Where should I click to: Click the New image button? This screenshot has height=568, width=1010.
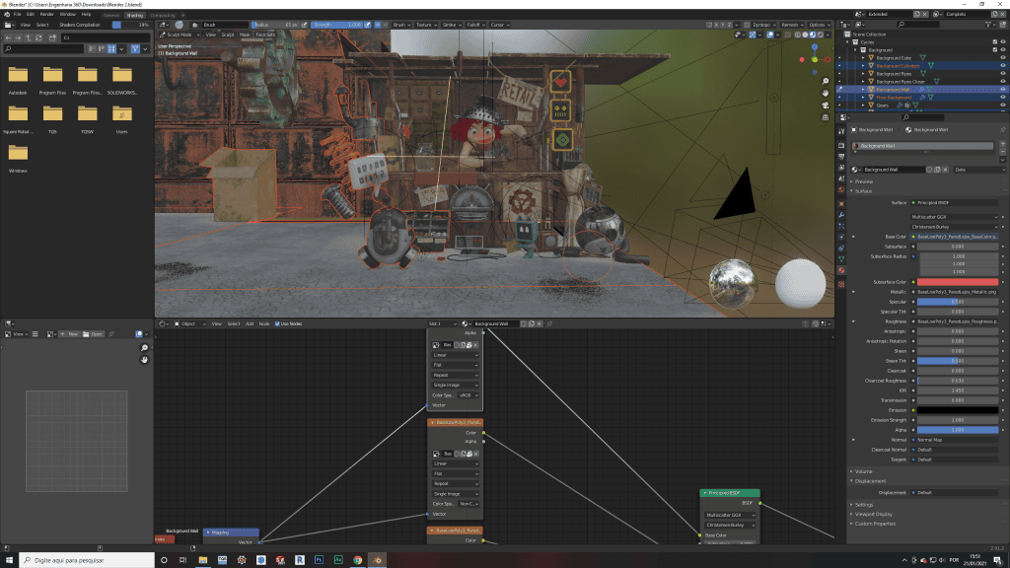pos(70,334)
